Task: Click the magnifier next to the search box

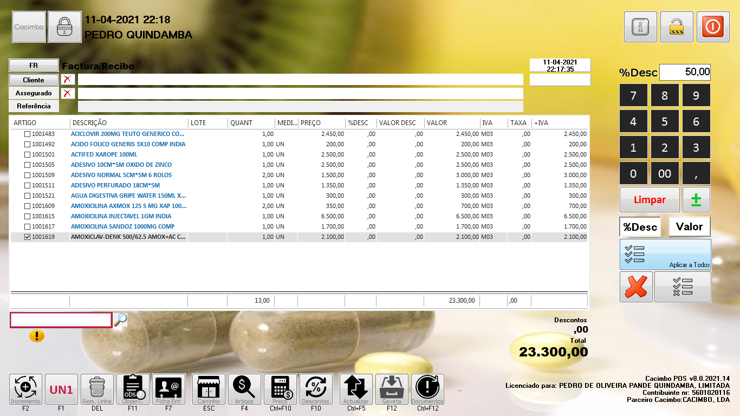Action: [120, 320]
